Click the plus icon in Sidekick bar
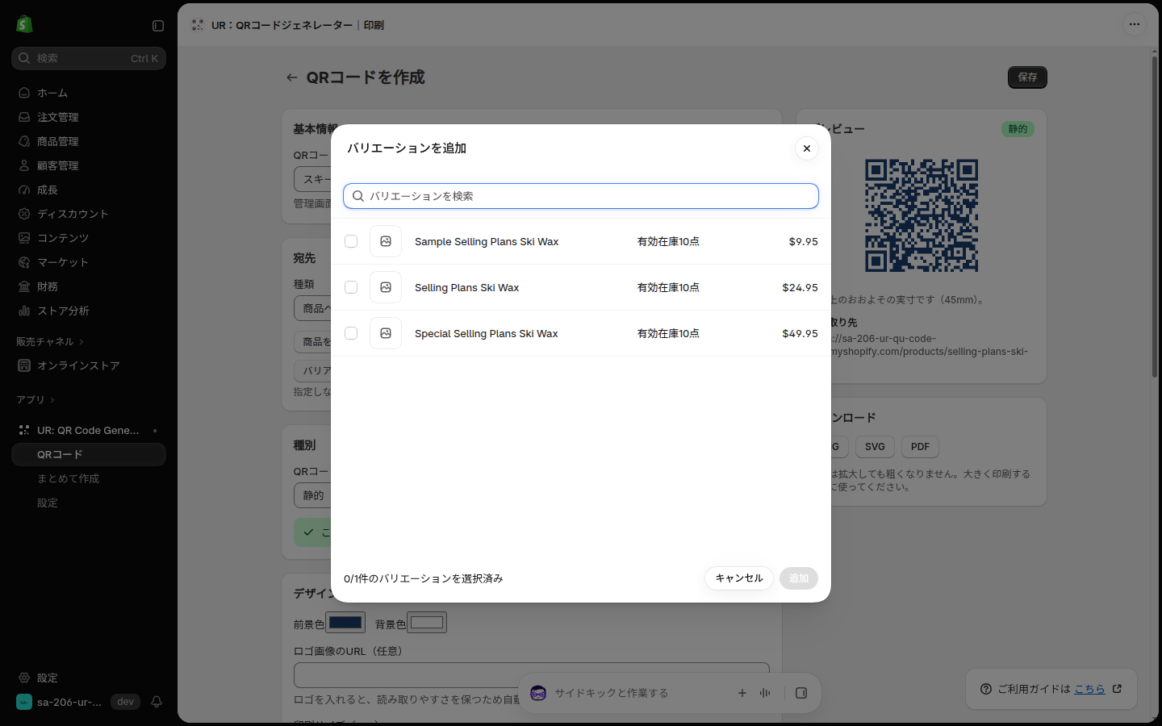 [x=742, y=693]
